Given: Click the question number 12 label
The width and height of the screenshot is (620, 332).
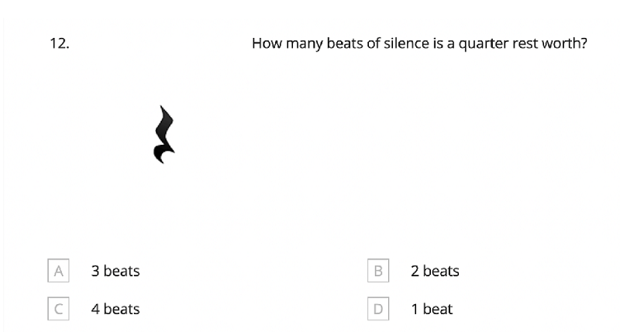Looking at the screenshot, I should coord(60,43).
